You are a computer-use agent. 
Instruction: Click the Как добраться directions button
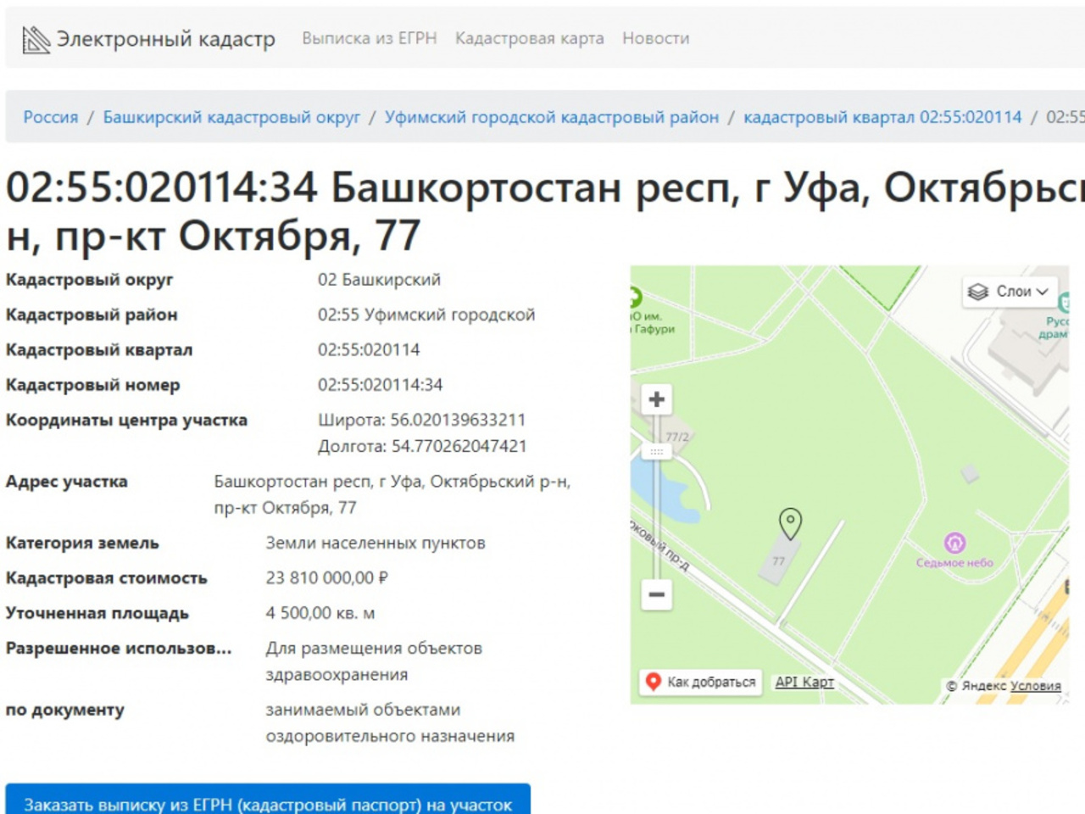tap(700, 682)
